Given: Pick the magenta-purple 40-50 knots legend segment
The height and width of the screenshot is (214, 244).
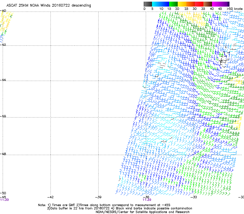Looking at the screenshot, I should click(x=221, y=4).
